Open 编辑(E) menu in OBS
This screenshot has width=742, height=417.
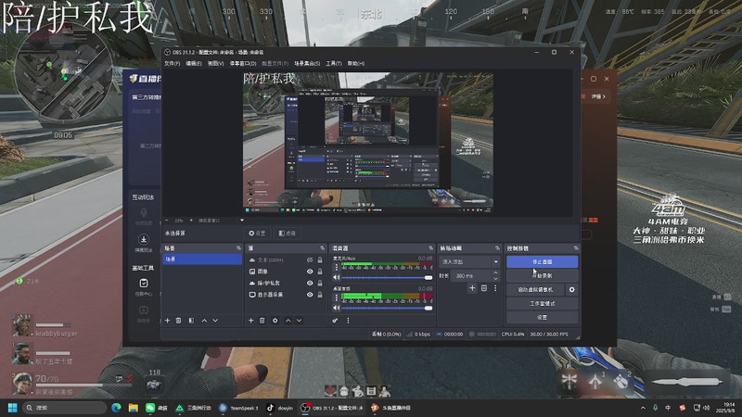tap(194, 63)
